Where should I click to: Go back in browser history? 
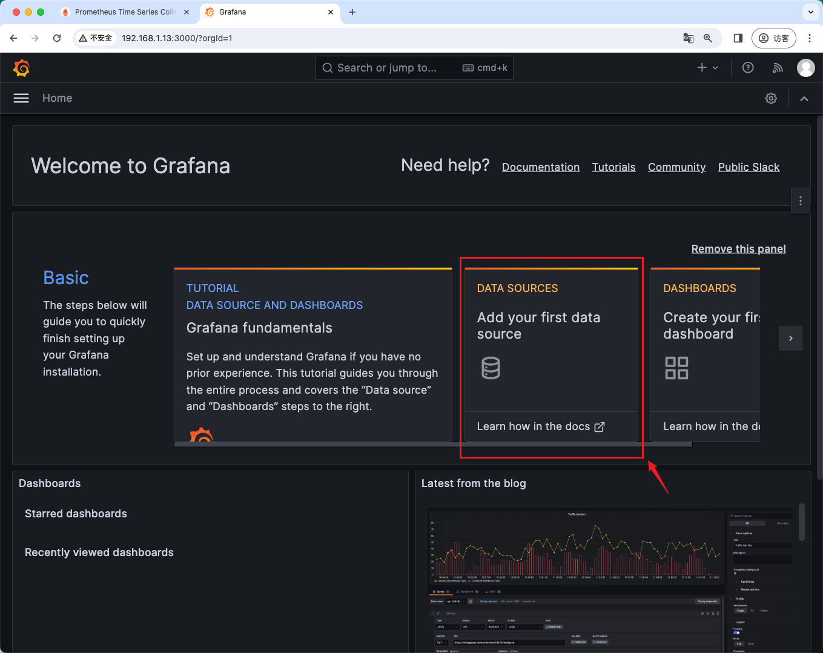click(x=13, y=38)
